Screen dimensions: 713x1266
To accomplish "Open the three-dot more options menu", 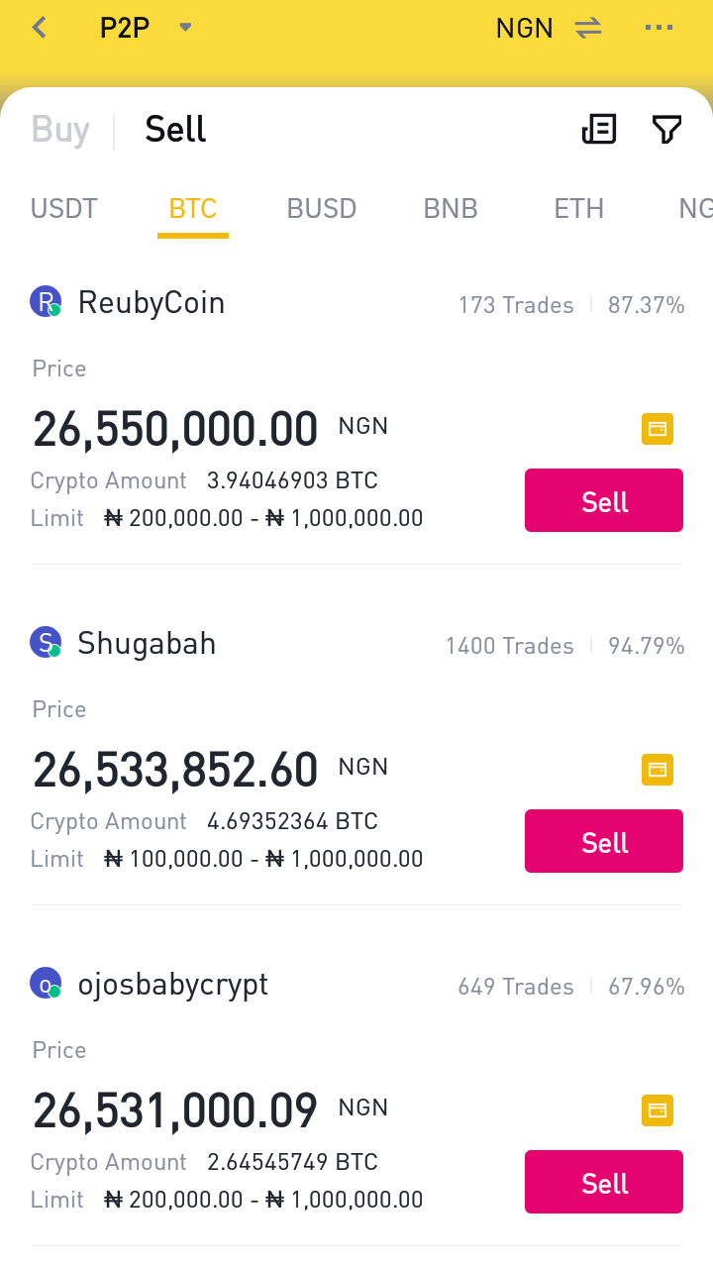I will [659, 28].
